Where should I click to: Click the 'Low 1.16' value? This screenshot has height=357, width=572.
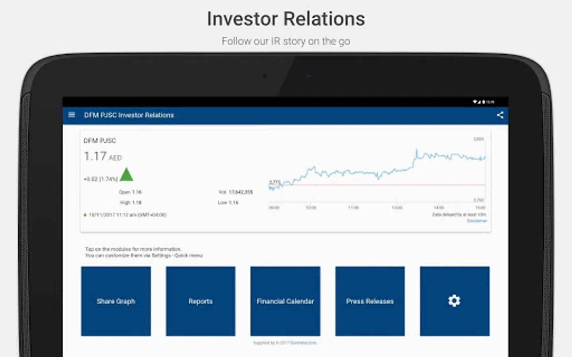click(x=228, y=202)
